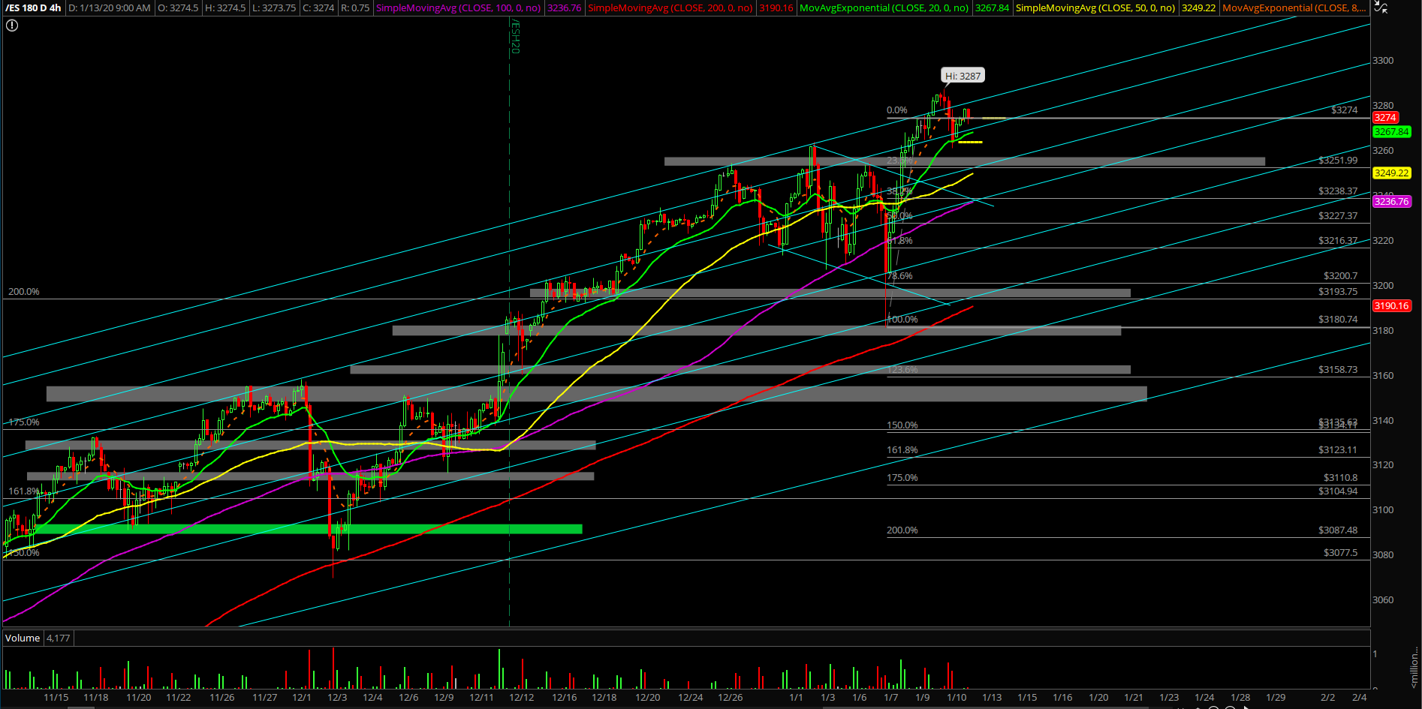Click the red 3274 last price bubble
This screenshot has width=1422, height=709.
[1385, 118]
